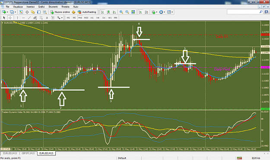Zoom in on the chart
This screenshot has height=160, width=270.
click(x=121, y=12)
